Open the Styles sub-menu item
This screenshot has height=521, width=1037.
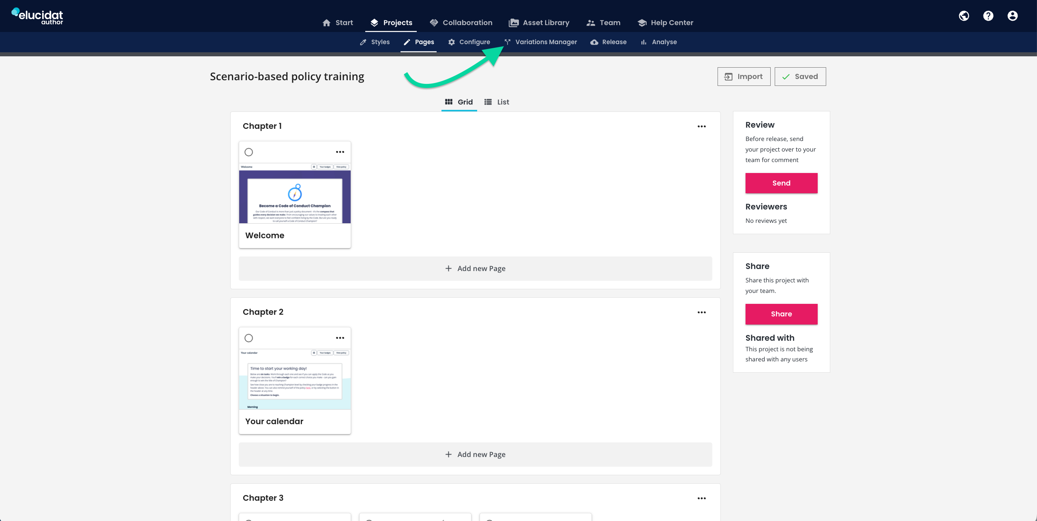(x=375, y=42)
